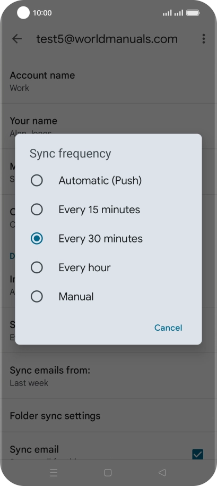
Task: Tap the 10:00 status bar clock
Action: (42, 13)
